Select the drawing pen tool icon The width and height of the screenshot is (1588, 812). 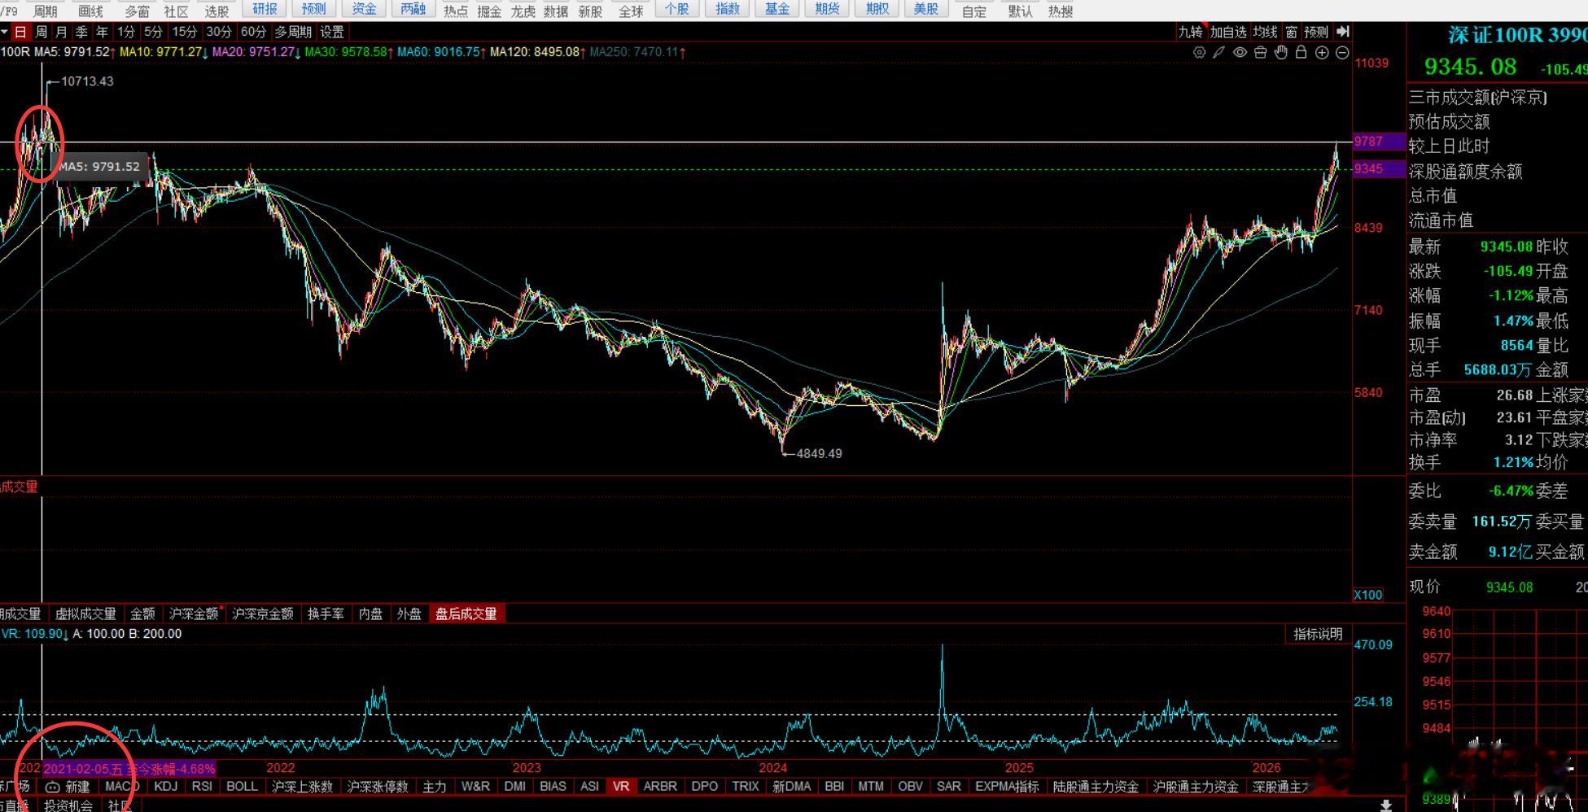click(1218, 52)
